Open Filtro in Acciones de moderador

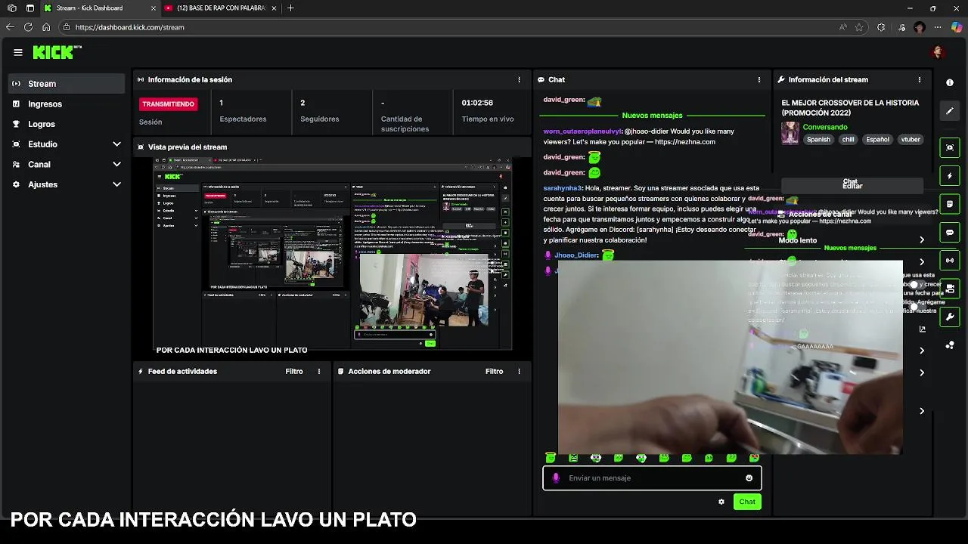click(x=494, y=371)
